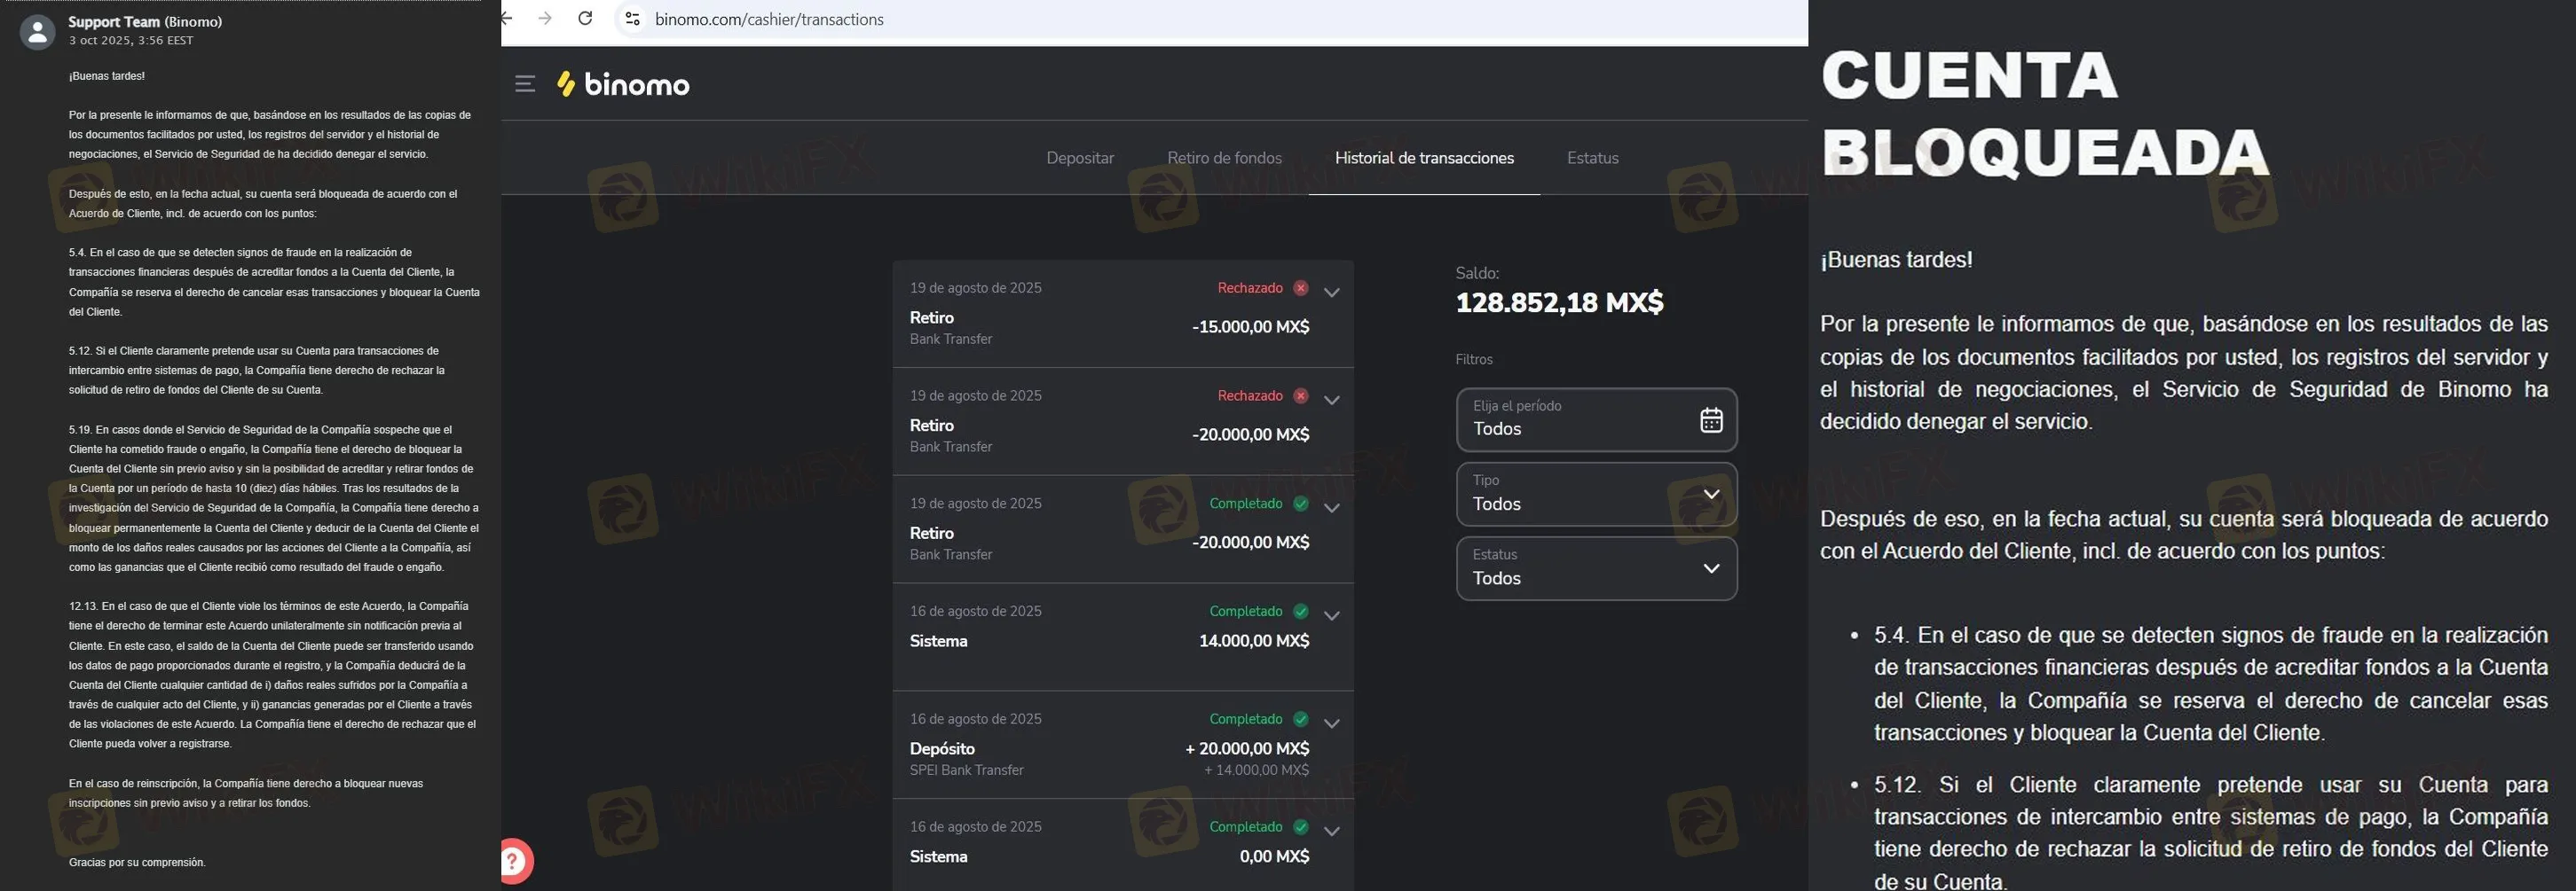
Task: Click the calendar icon in period filter
Action: pos(1711,419)
